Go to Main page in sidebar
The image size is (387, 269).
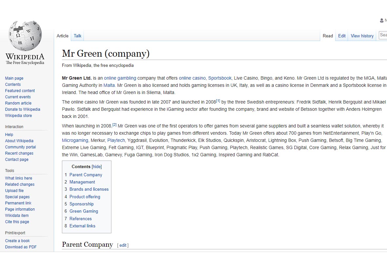tap(14, 78)
